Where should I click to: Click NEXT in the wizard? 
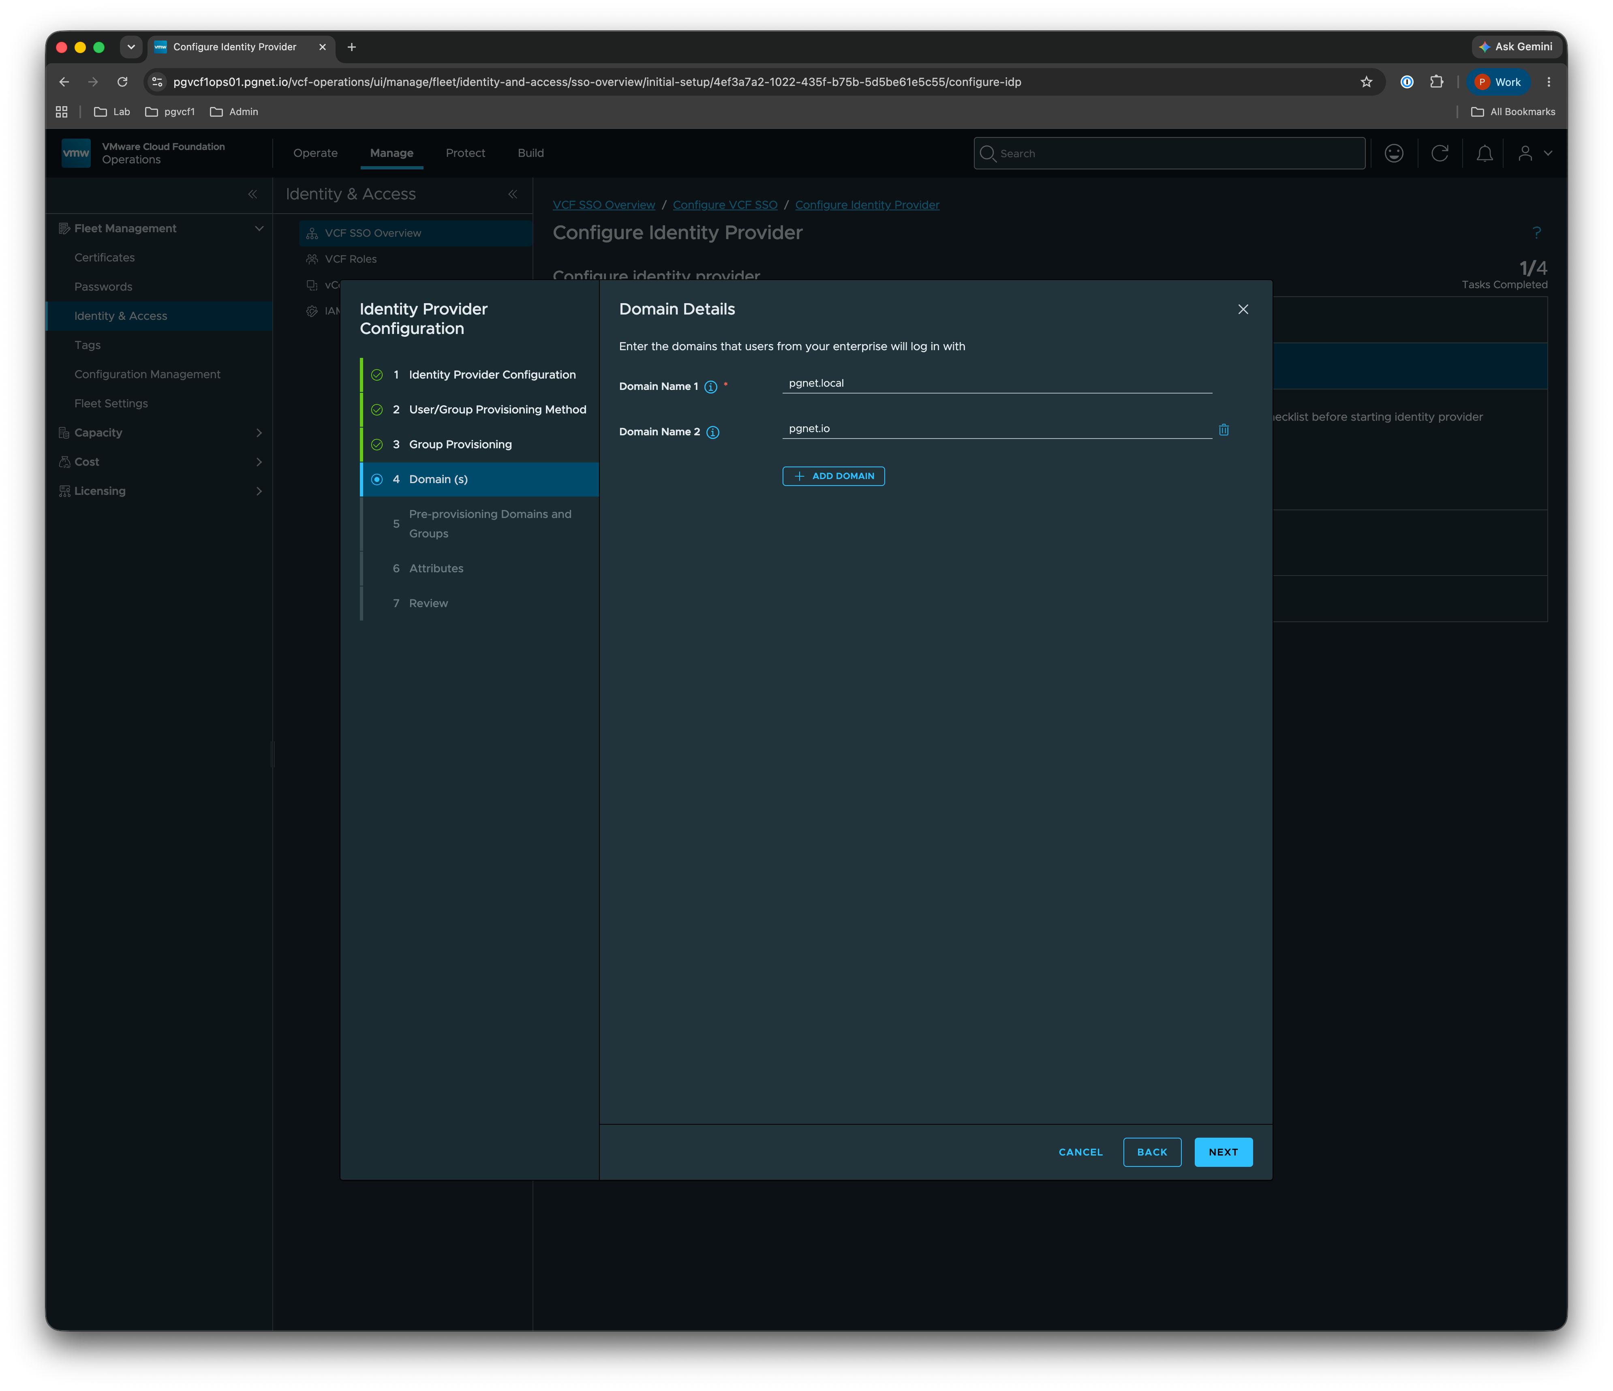(1223, 1151)
